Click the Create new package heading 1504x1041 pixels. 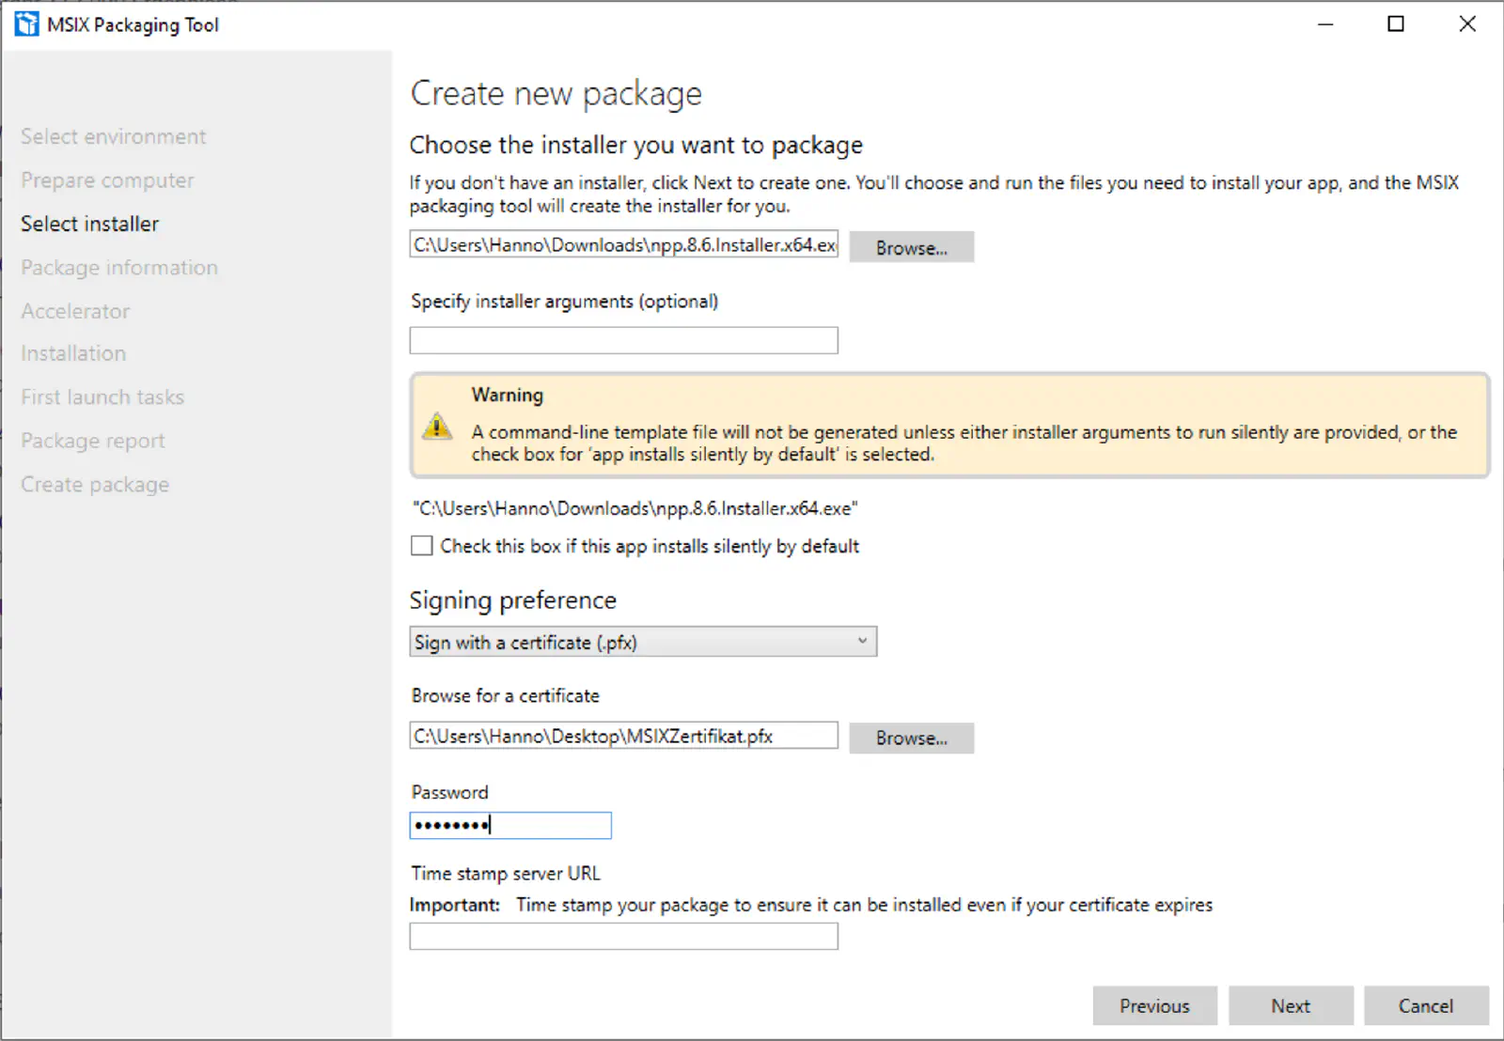[x=556, y=94]
